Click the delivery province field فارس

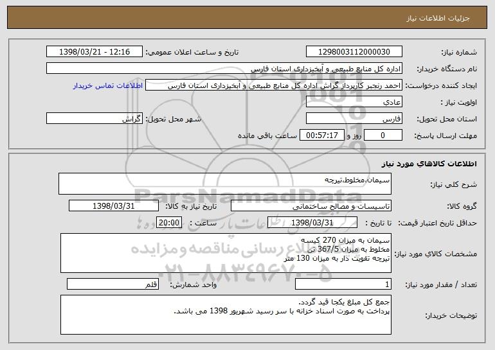point(354,119)
